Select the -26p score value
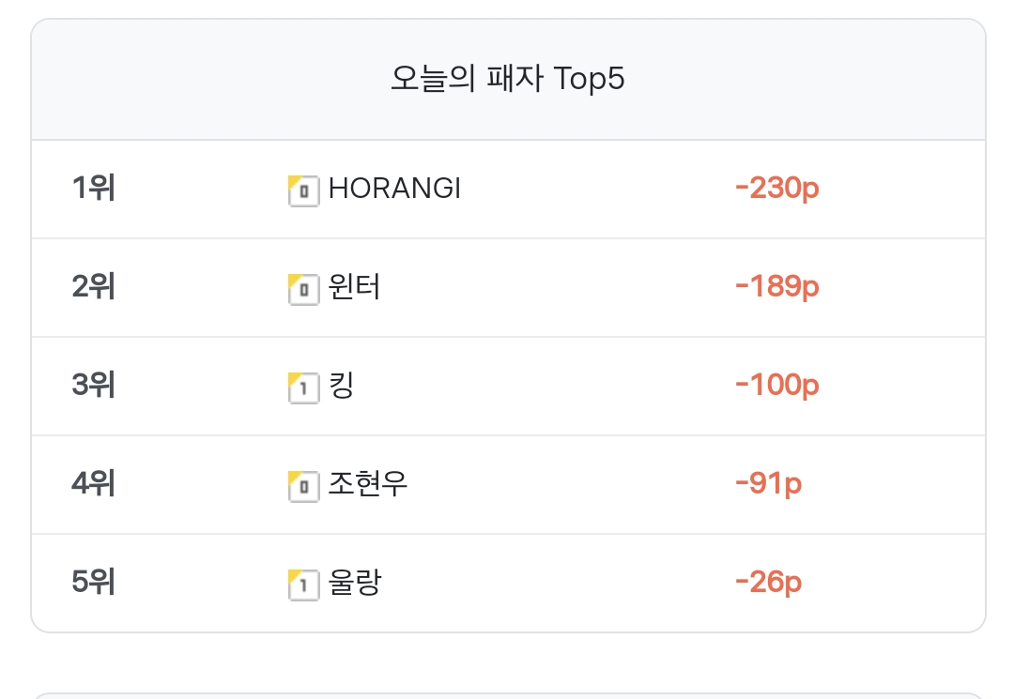 click(x=768, y=582)
